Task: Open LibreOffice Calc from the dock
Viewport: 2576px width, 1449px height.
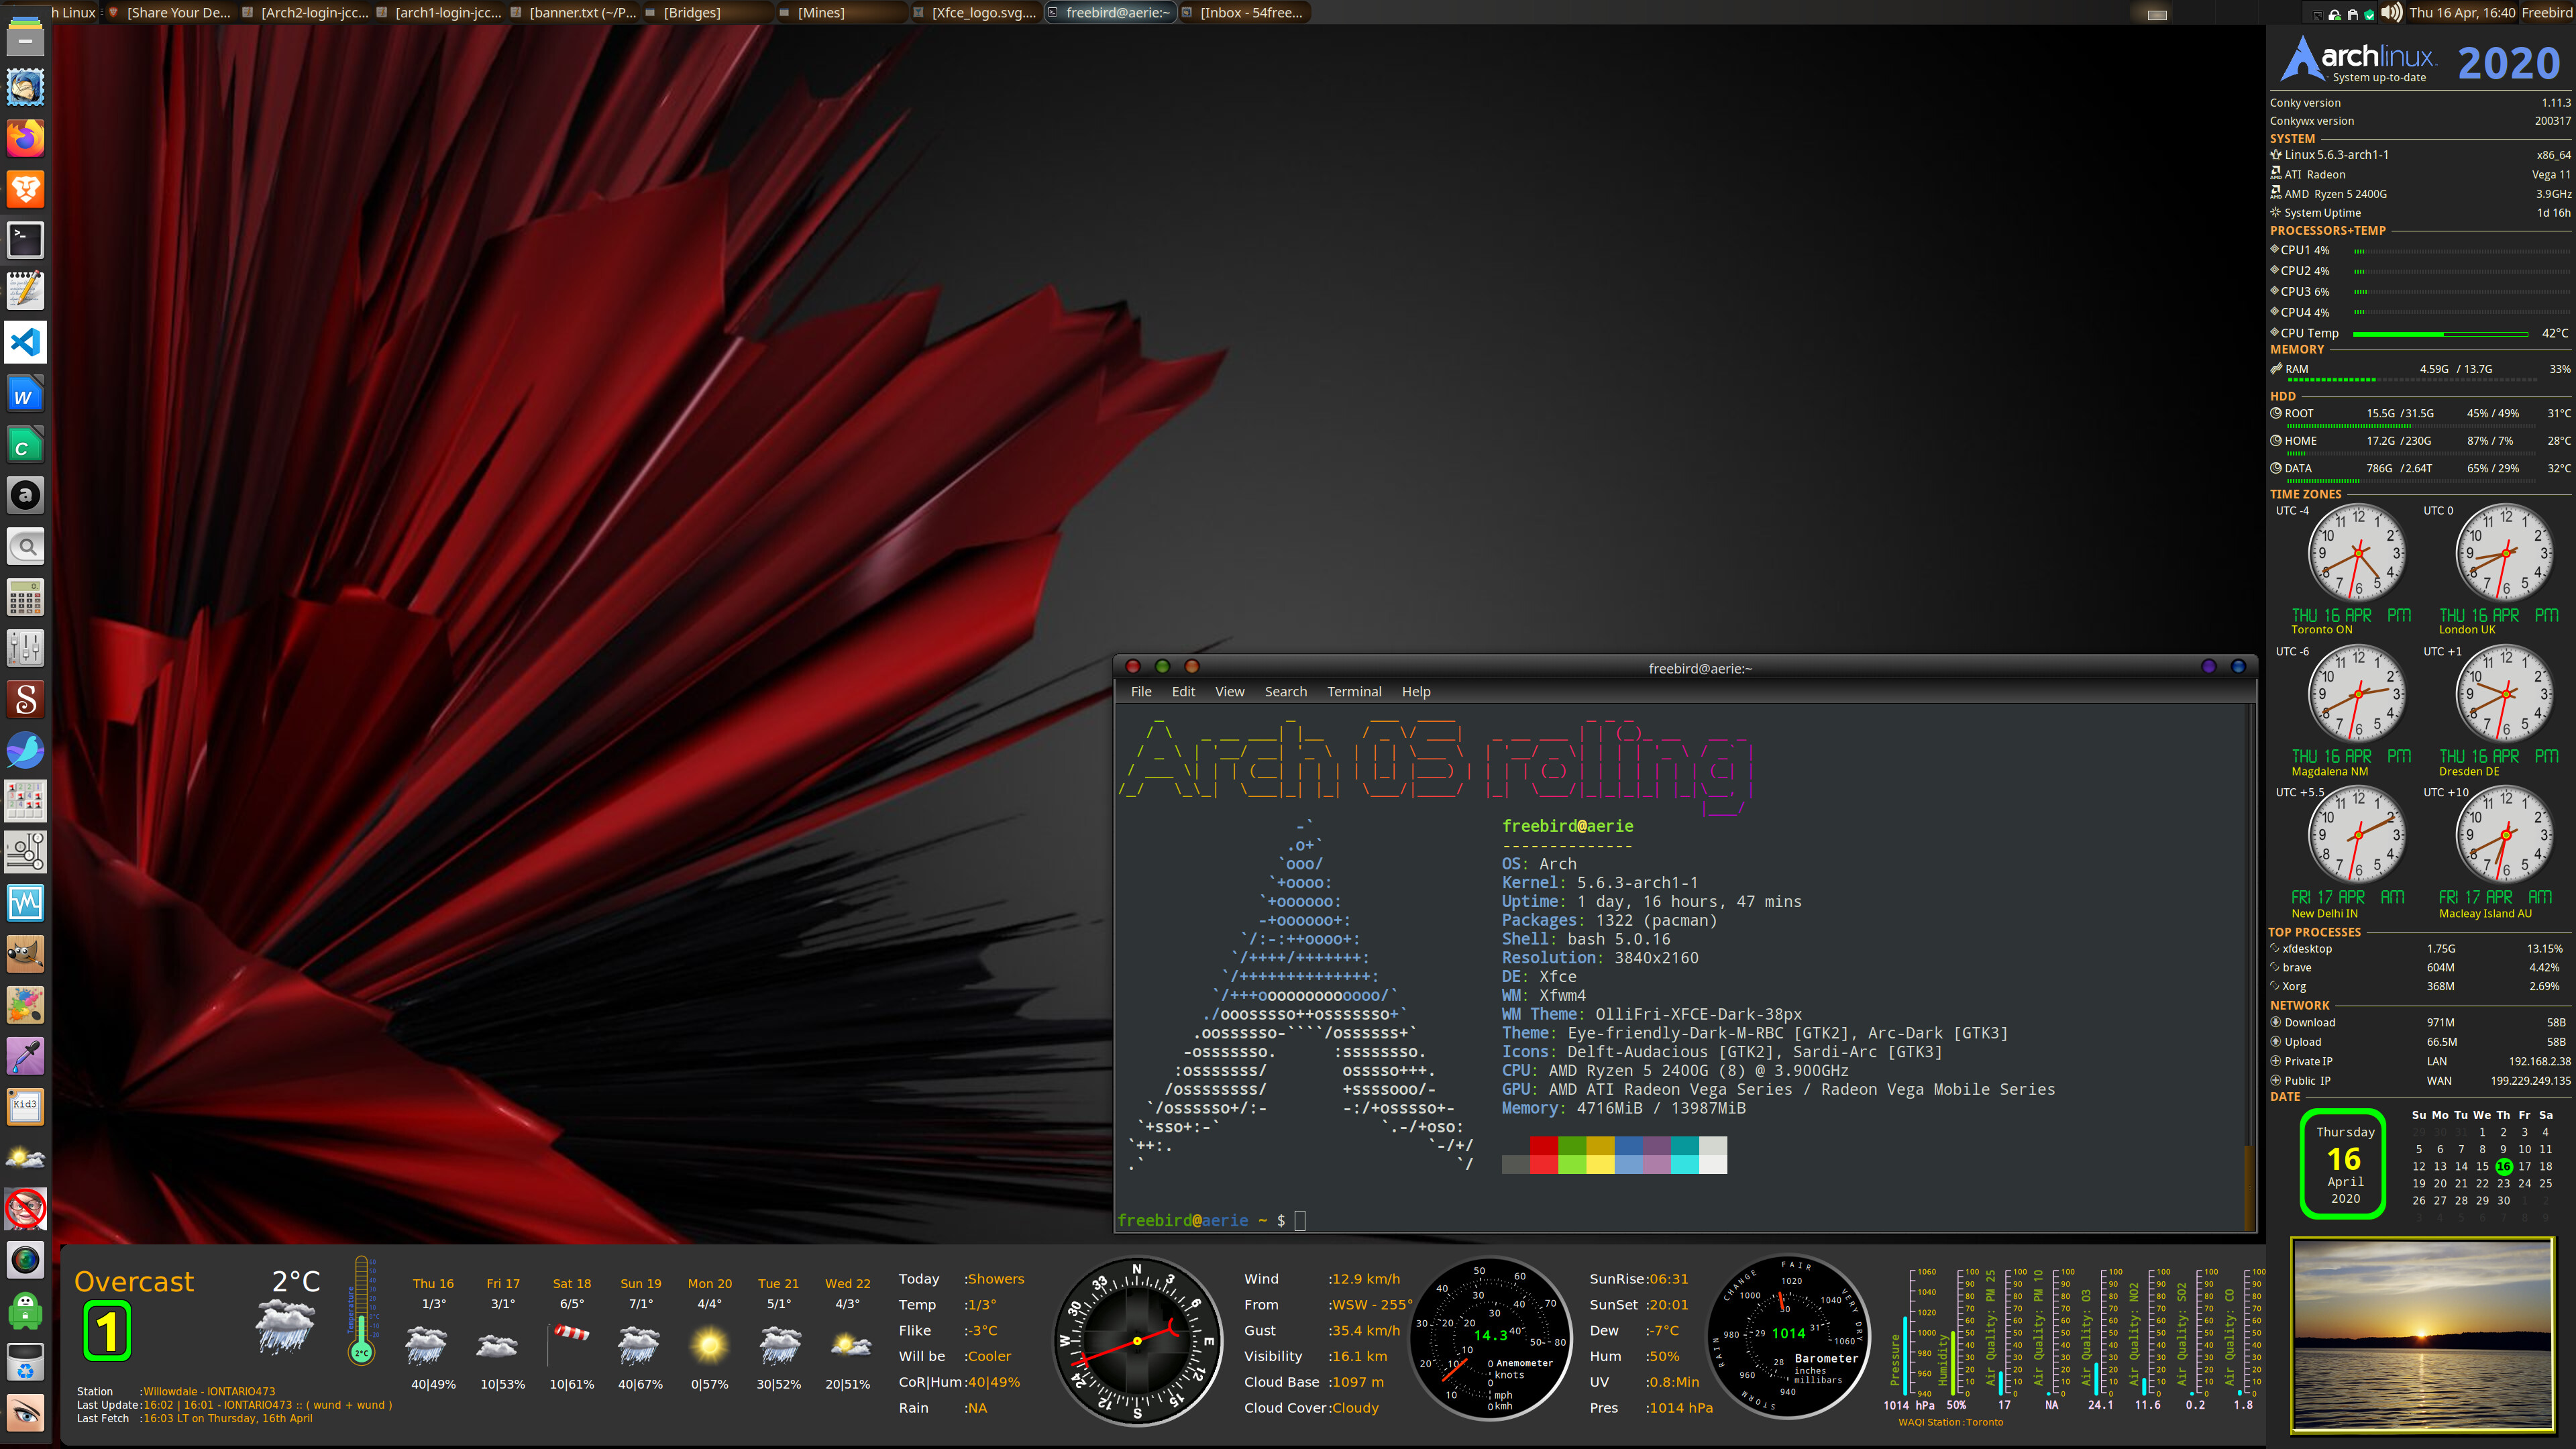Action: click(25, 444)
